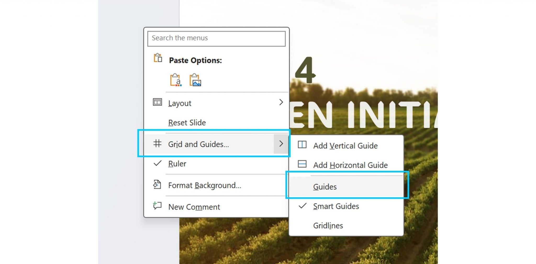The image size is (536, 264).
Task: Click the Grid and Guides hash icon
Action: [x=157, y=144]
